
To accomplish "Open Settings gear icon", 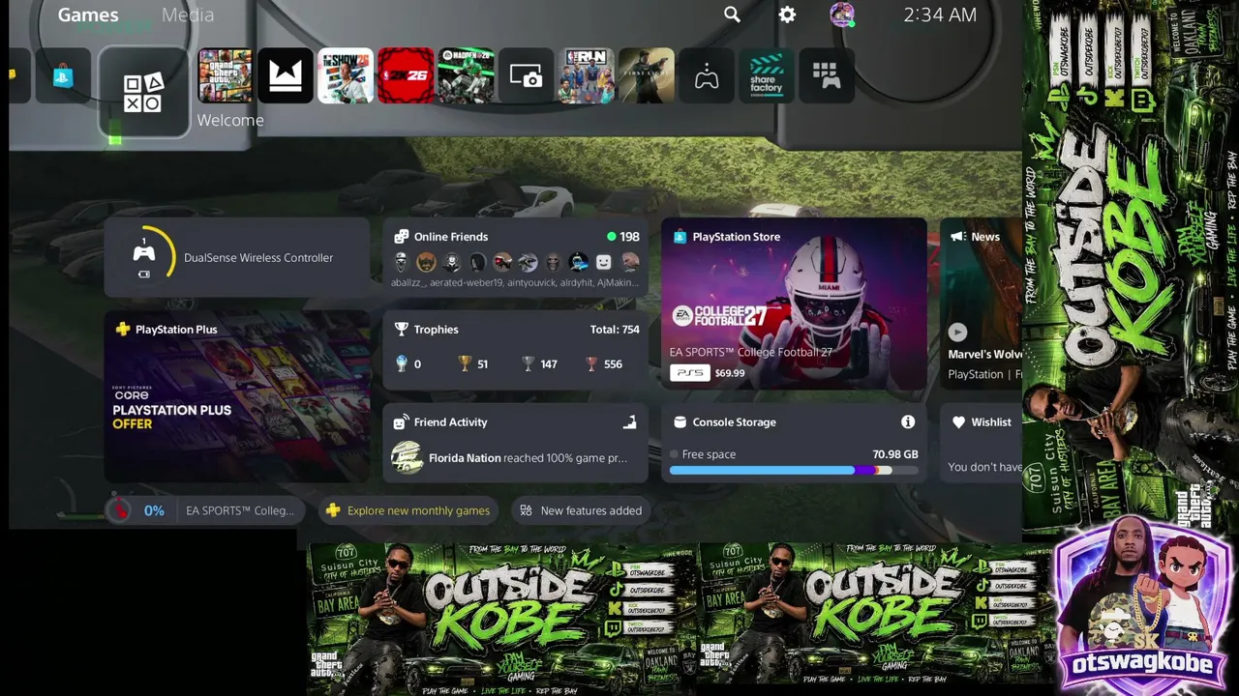I will [787, 14].
